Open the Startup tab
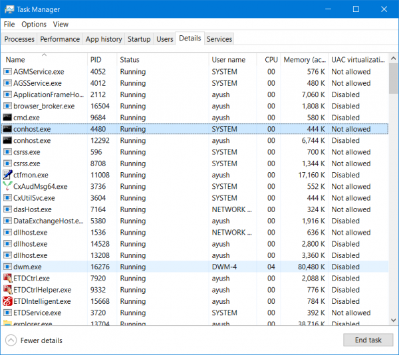 point(139,39)
